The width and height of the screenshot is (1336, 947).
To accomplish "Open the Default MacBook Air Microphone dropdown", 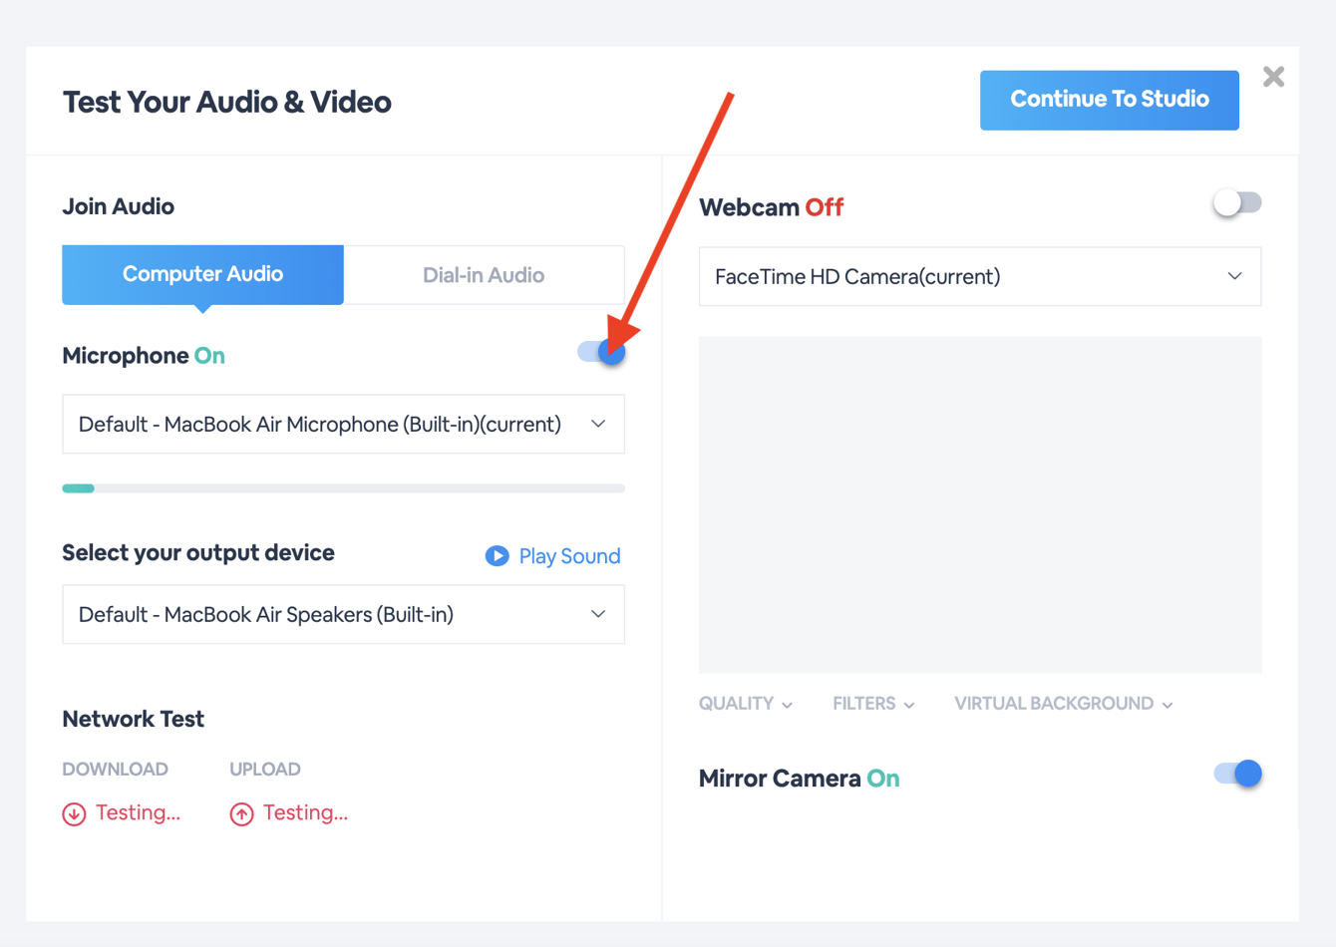I will [343, 424].
